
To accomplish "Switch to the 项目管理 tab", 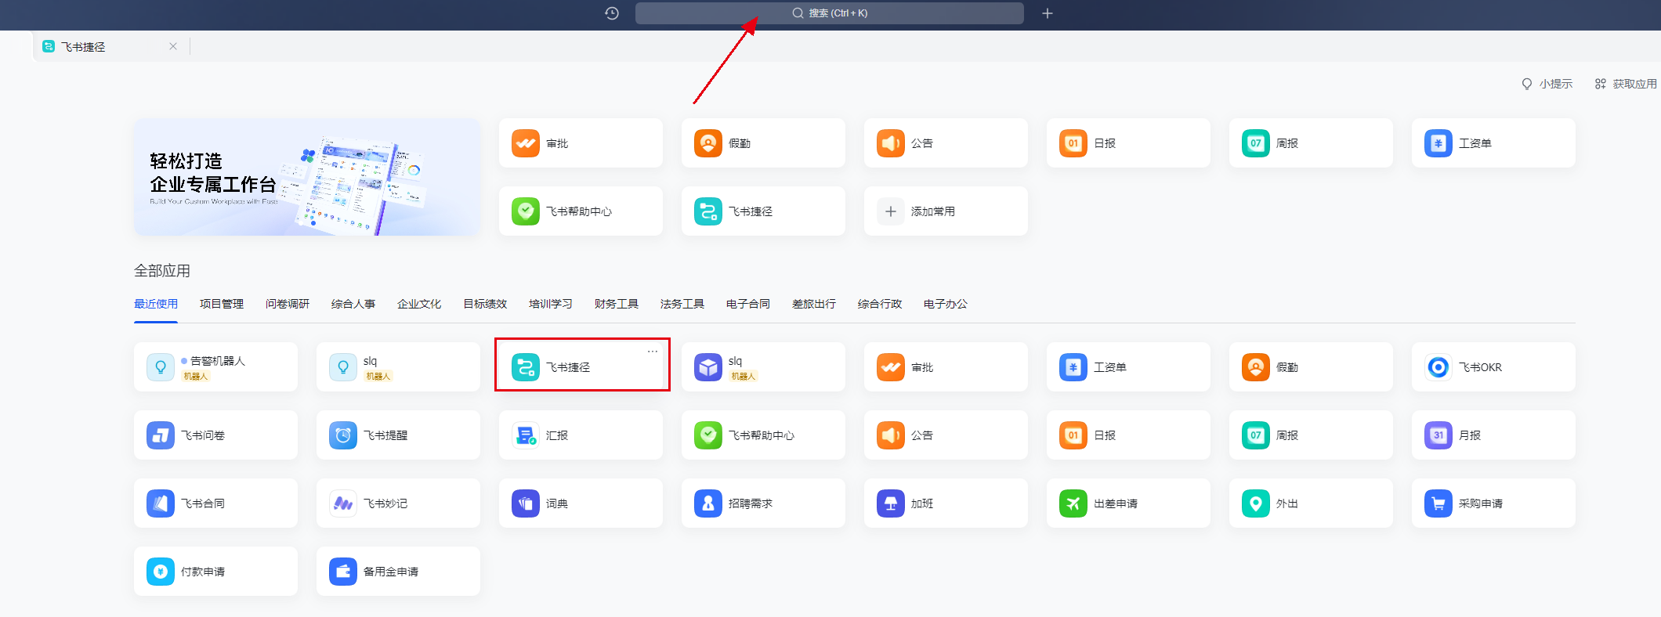I will pyautogui.click(x=222, y=304).
